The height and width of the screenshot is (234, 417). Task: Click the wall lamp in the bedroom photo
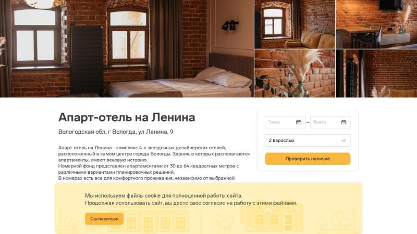pyautogui.click(x=230, y=25)
